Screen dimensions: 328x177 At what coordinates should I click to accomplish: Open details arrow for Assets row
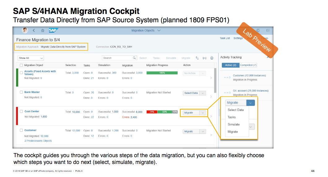click(x=211, y=78)
